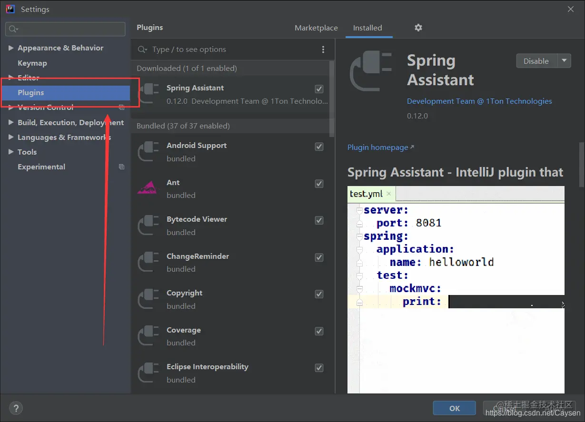
Task: Disable the Eclipse Interoperability checkbox
Action: [x=319, y=368]
